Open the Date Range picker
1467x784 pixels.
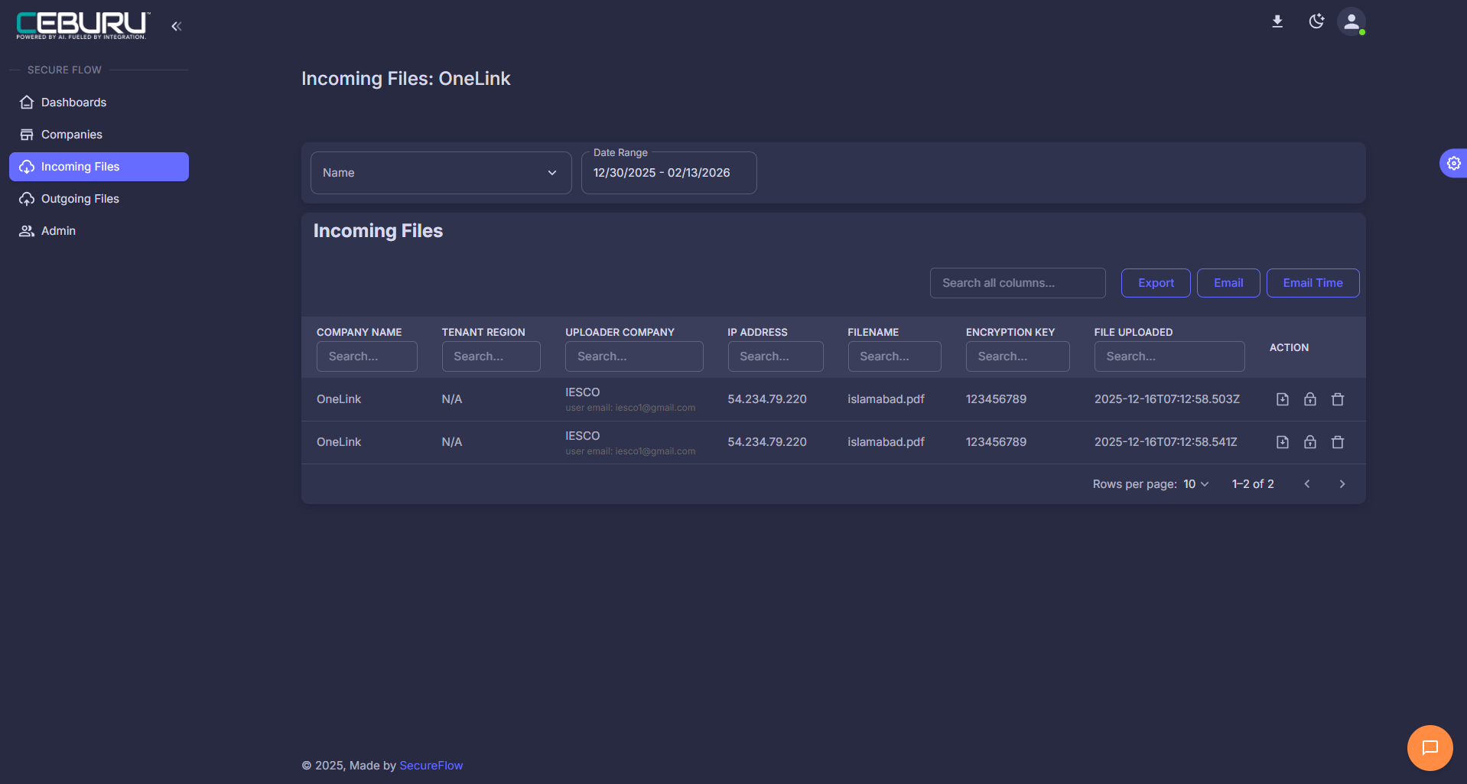coord(668,173)
